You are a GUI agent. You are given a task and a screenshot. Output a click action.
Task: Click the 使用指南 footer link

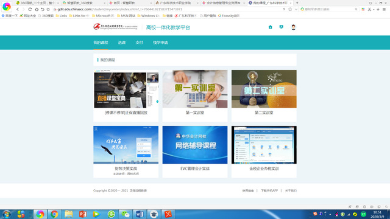pos(248,190)
